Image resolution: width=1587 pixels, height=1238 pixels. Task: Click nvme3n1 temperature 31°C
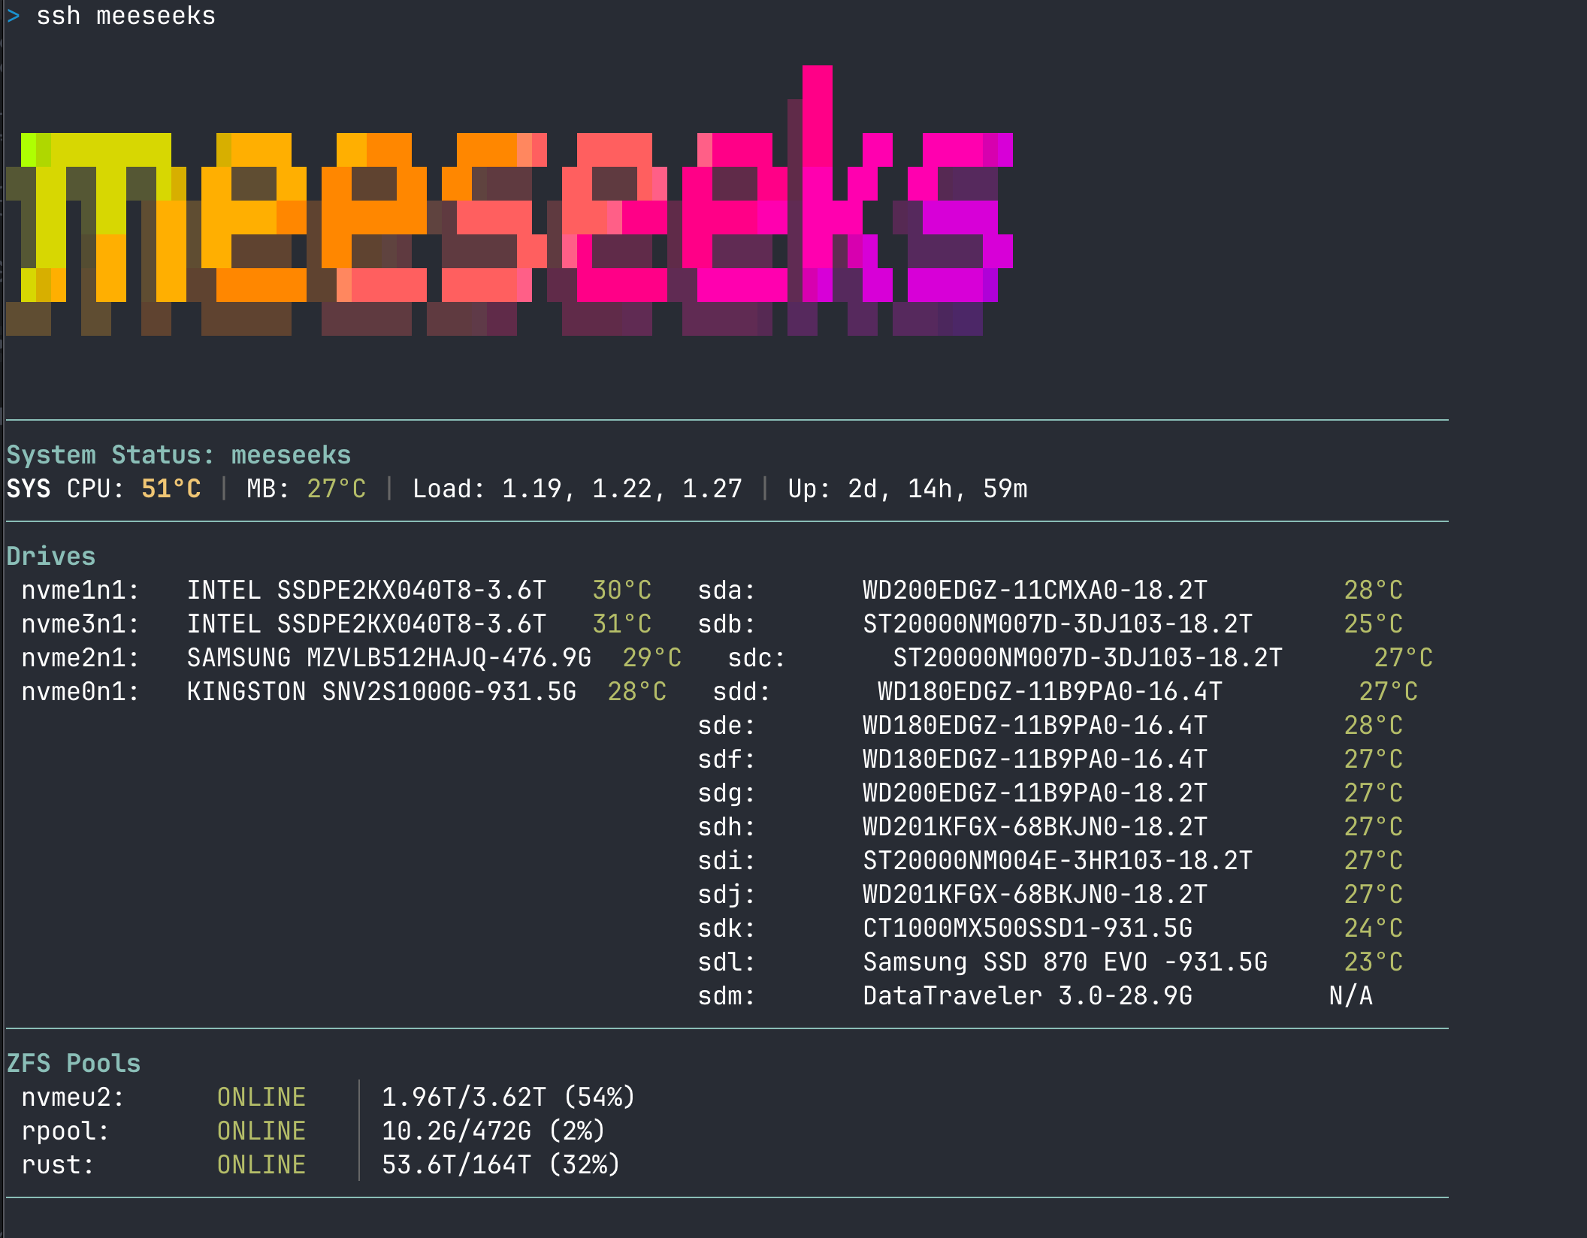(x=622, y=624)
